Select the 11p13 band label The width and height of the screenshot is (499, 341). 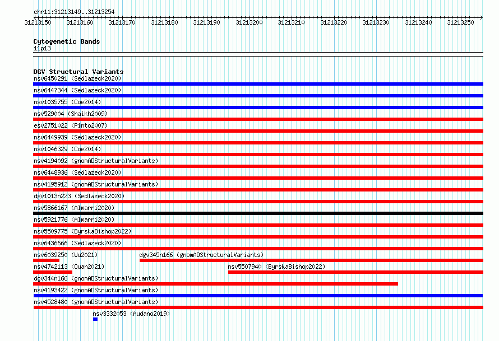pyautogui.click(x=42, y=48)
